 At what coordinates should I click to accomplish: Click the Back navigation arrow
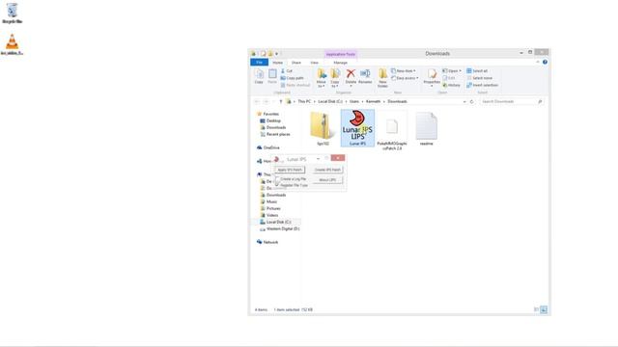[257, 101]
